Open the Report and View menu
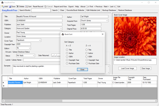 (60, 6)
